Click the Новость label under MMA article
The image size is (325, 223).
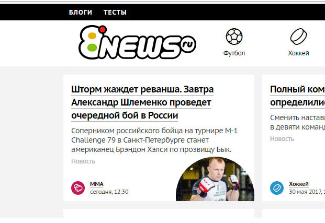click(83, 161)
